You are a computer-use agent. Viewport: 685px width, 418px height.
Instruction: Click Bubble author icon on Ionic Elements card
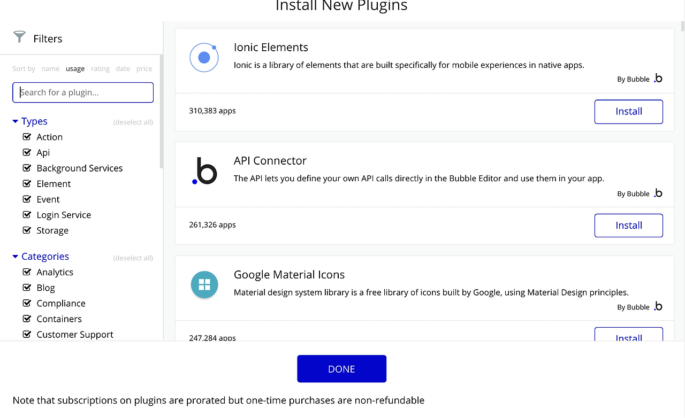coord(658,79)
